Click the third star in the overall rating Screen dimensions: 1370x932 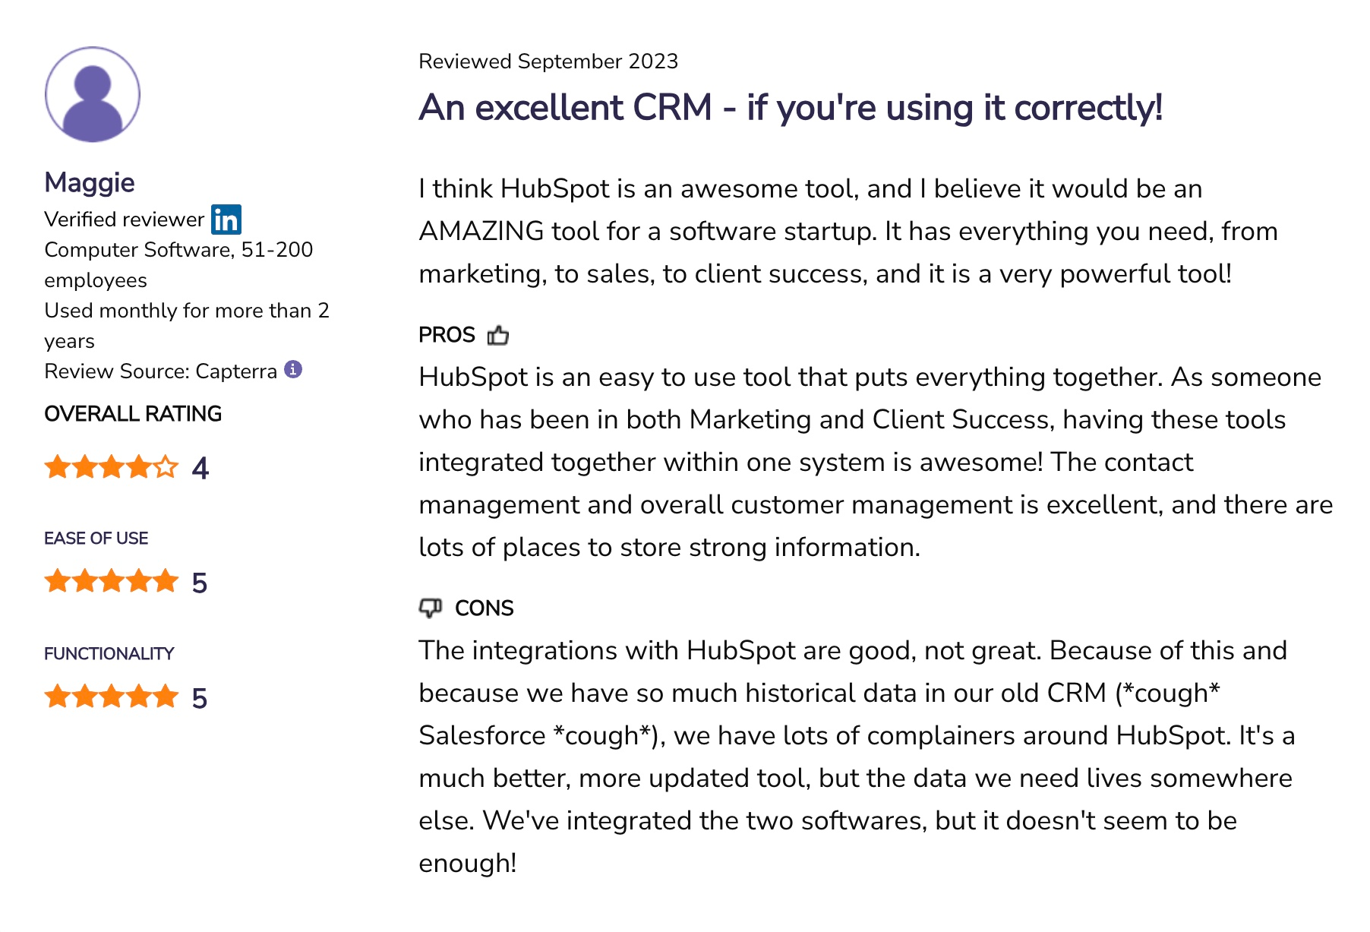click(x=112, y=468)
